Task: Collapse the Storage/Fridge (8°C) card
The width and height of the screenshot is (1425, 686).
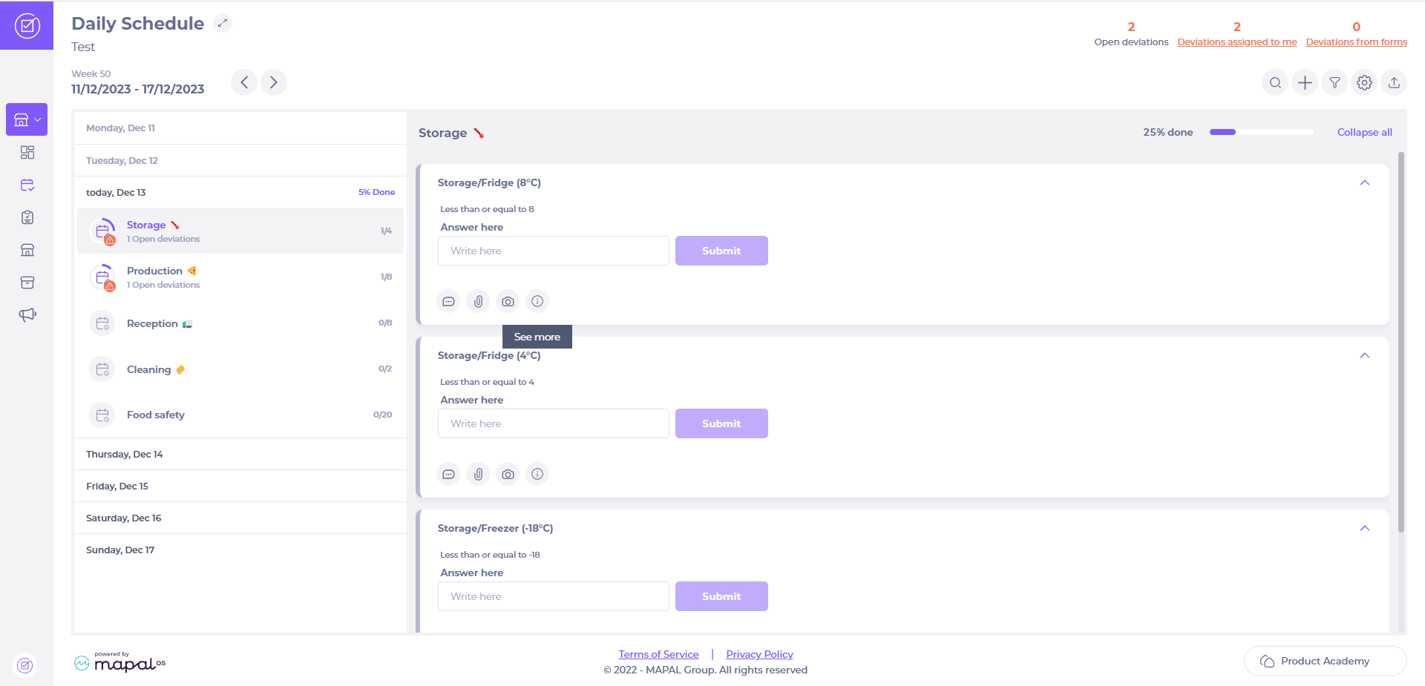Action: 1364,182
